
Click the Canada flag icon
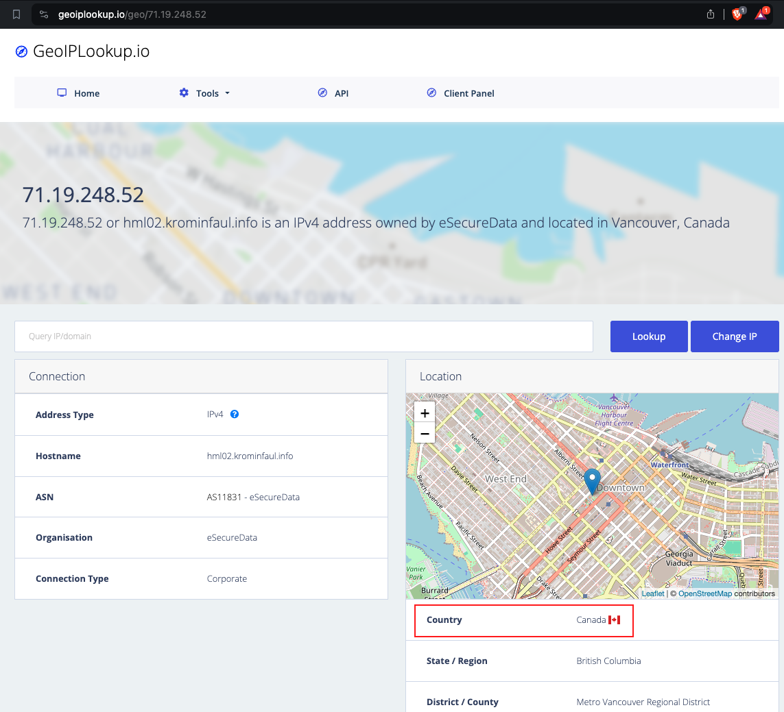coord(614,620)
